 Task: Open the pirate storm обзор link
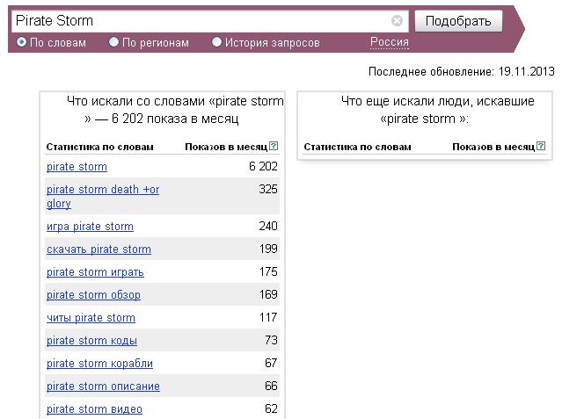93,295
